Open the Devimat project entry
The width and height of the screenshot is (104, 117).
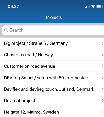pyautogui.click(x=52, y=100)
